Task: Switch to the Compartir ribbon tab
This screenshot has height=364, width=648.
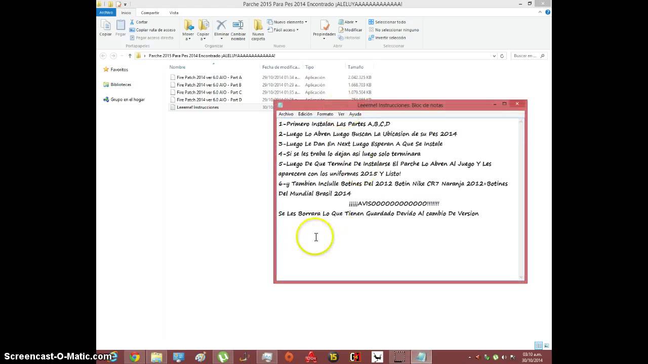Action: pos(150,13)
